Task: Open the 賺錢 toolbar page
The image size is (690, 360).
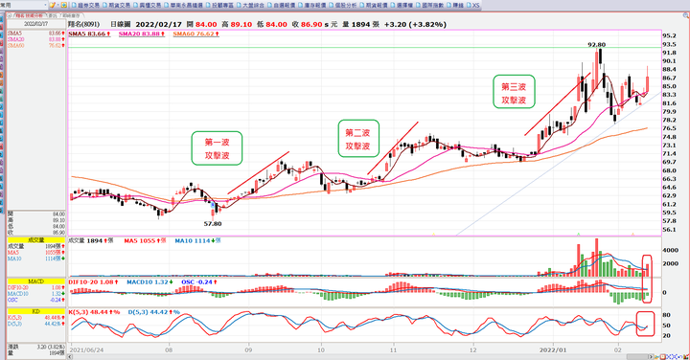Action: click(454, 6)
